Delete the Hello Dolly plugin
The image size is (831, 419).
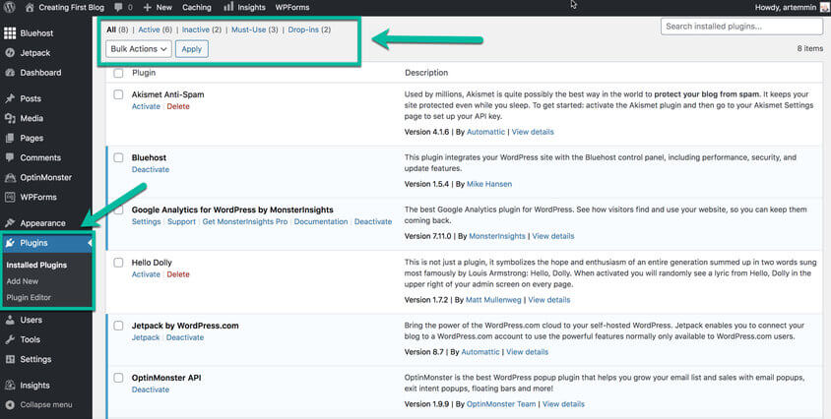pos(178,274)
